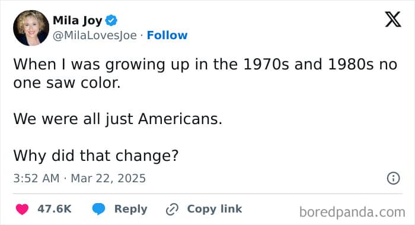Click the 3:52 AM timestamp
415x225 pixels.
(36, 178)
